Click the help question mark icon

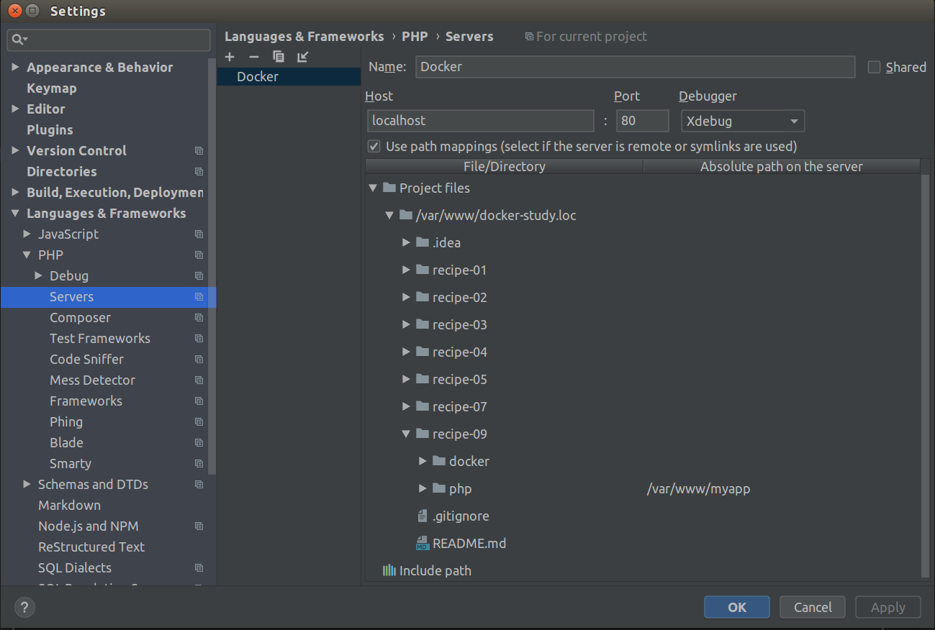24,607
